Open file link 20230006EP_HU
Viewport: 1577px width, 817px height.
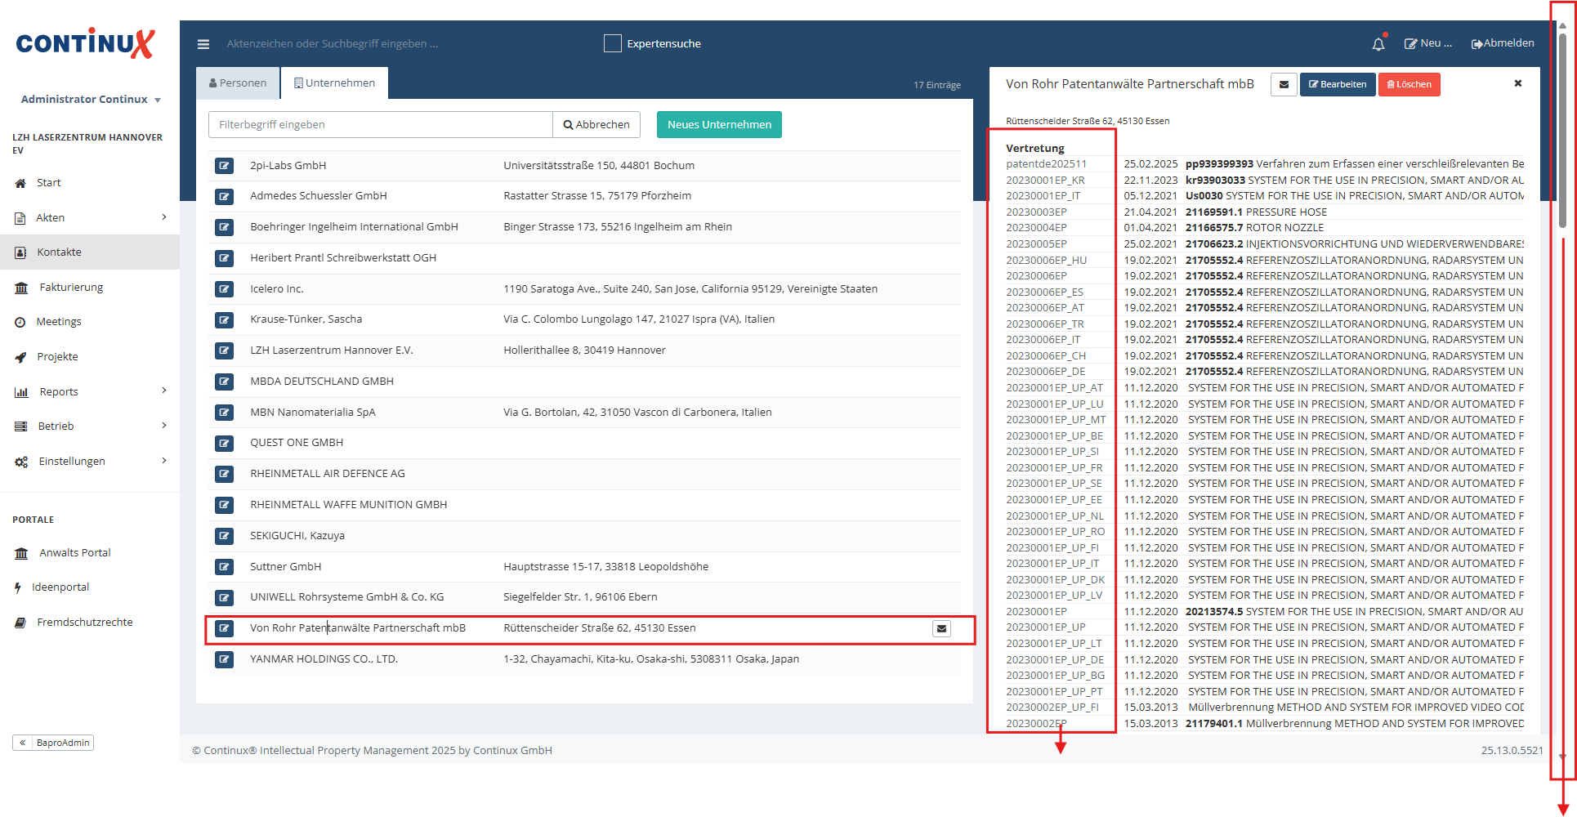click(1047, 261)
